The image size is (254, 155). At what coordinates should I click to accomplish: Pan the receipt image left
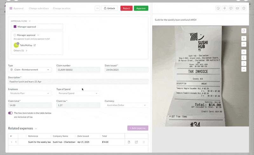pyautogui.click(x=244, y=58)
